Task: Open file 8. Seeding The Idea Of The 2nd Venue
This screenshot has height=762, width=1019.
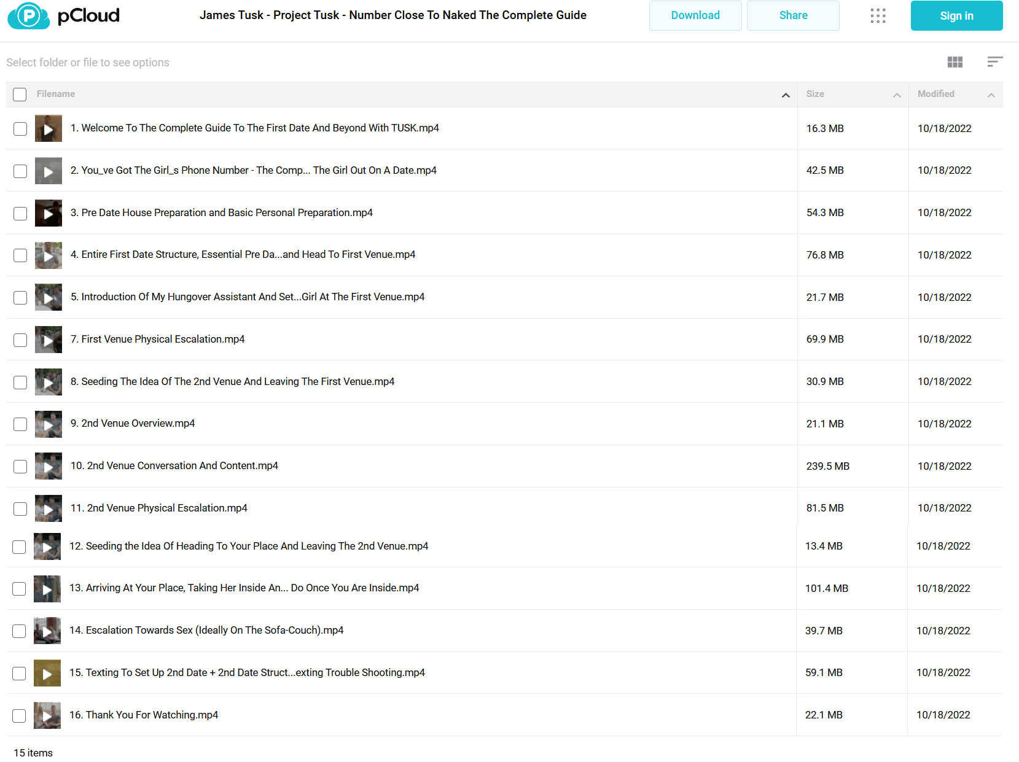Action: (x=232, y=381)
